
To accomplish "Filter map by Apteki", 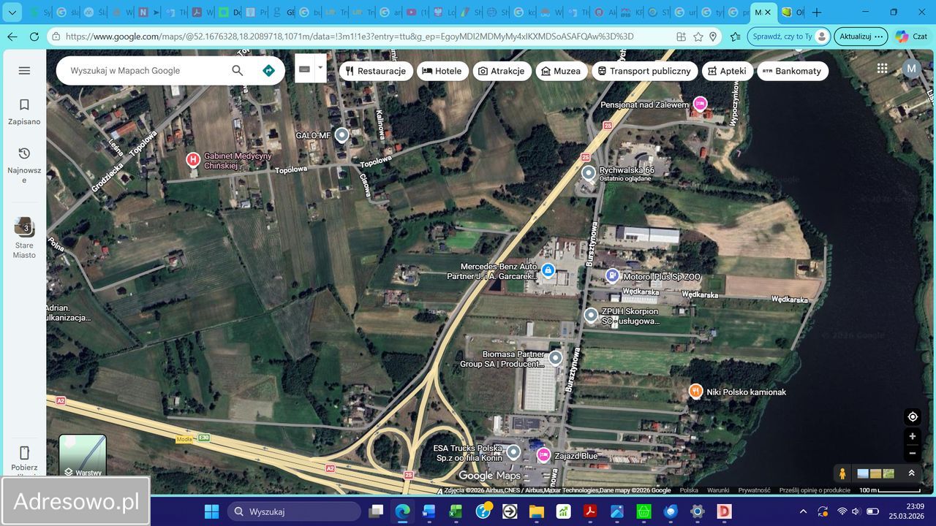I will tap(728, 71).
